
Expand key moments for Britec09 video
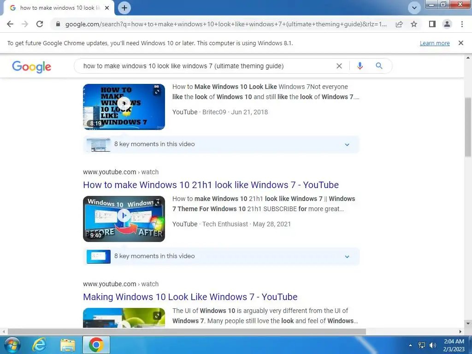pyautogui.click(x=347, y=145)
